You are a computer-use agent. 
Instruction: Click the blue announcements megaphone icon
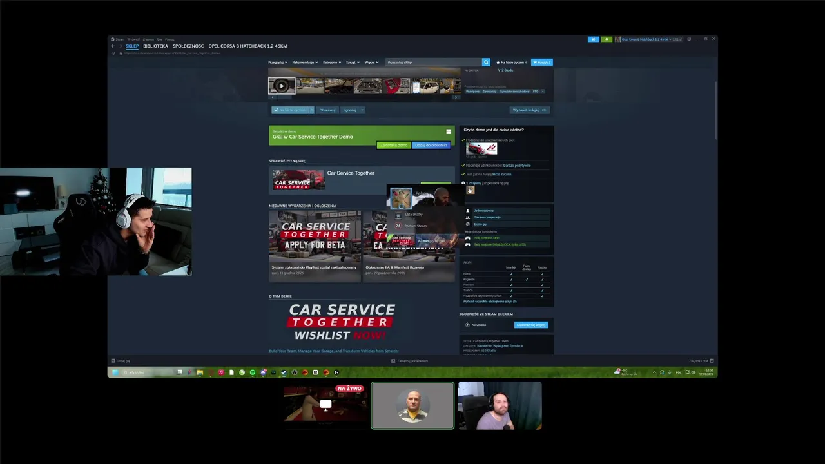pos(593,39)
